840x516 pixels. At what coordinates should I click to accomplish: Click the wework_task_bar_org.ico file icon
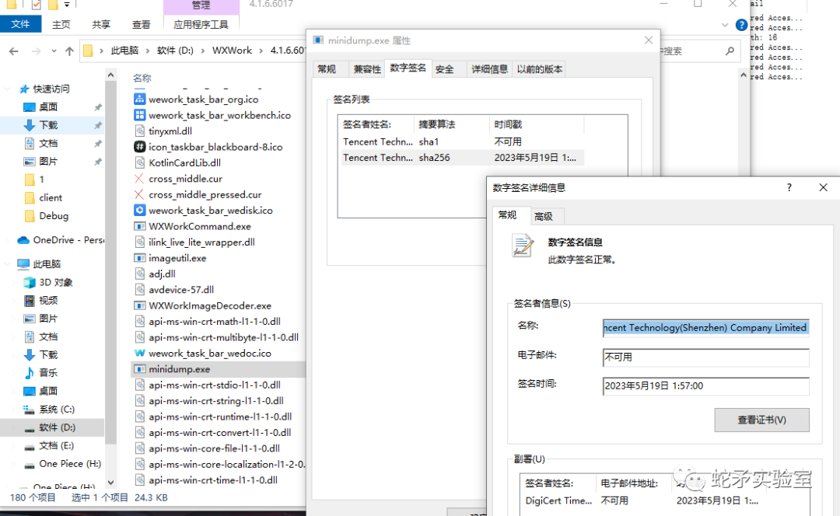[139, 99]
